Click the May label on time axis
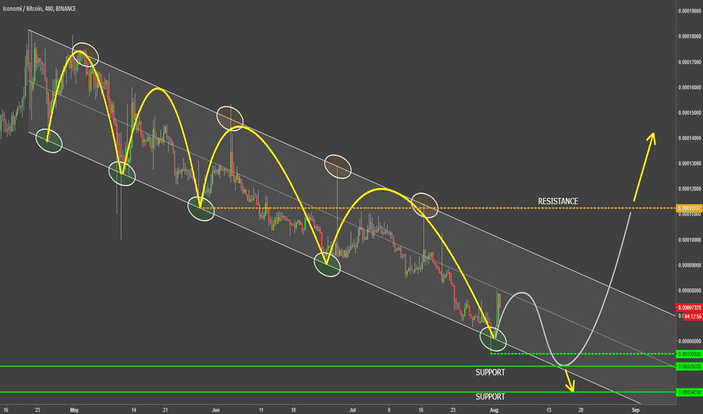This screenshot has height=414, width=703. 75,410
